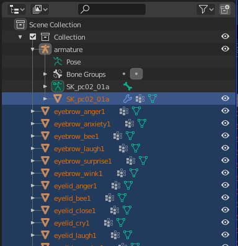This screenshot has height=246, width=238.
Task: Hide eyebrow_laugh1 with eye icon
Action: 225,148
